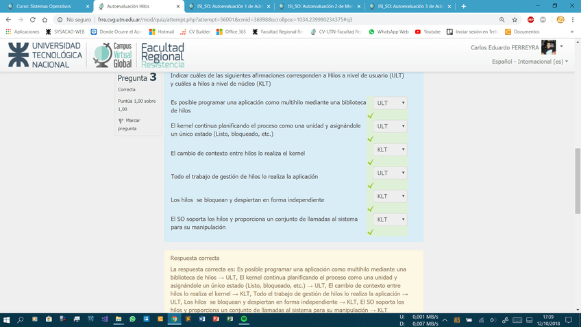
Task: Open the Documentos bookmark folder
Action: pos(523,32)
